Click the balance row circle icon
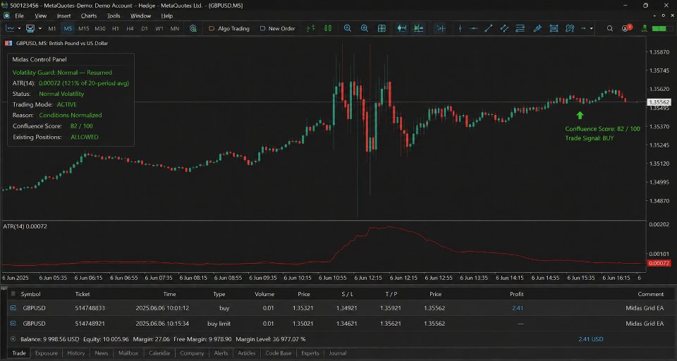The width and height of the screenshot is (677, 361). click(13, 339)
